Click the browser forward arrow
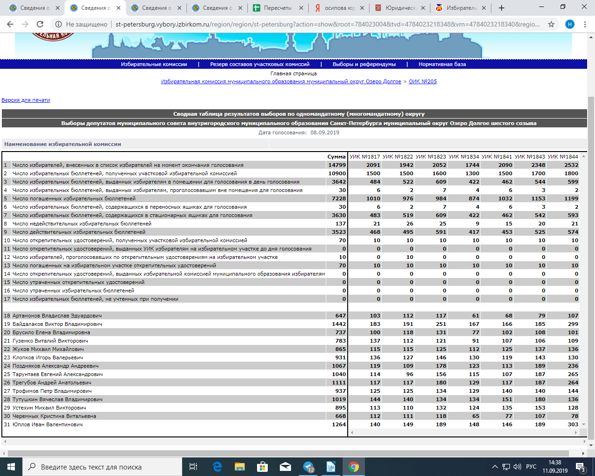This screenshot has width=595, height=476. pos(25,24)
